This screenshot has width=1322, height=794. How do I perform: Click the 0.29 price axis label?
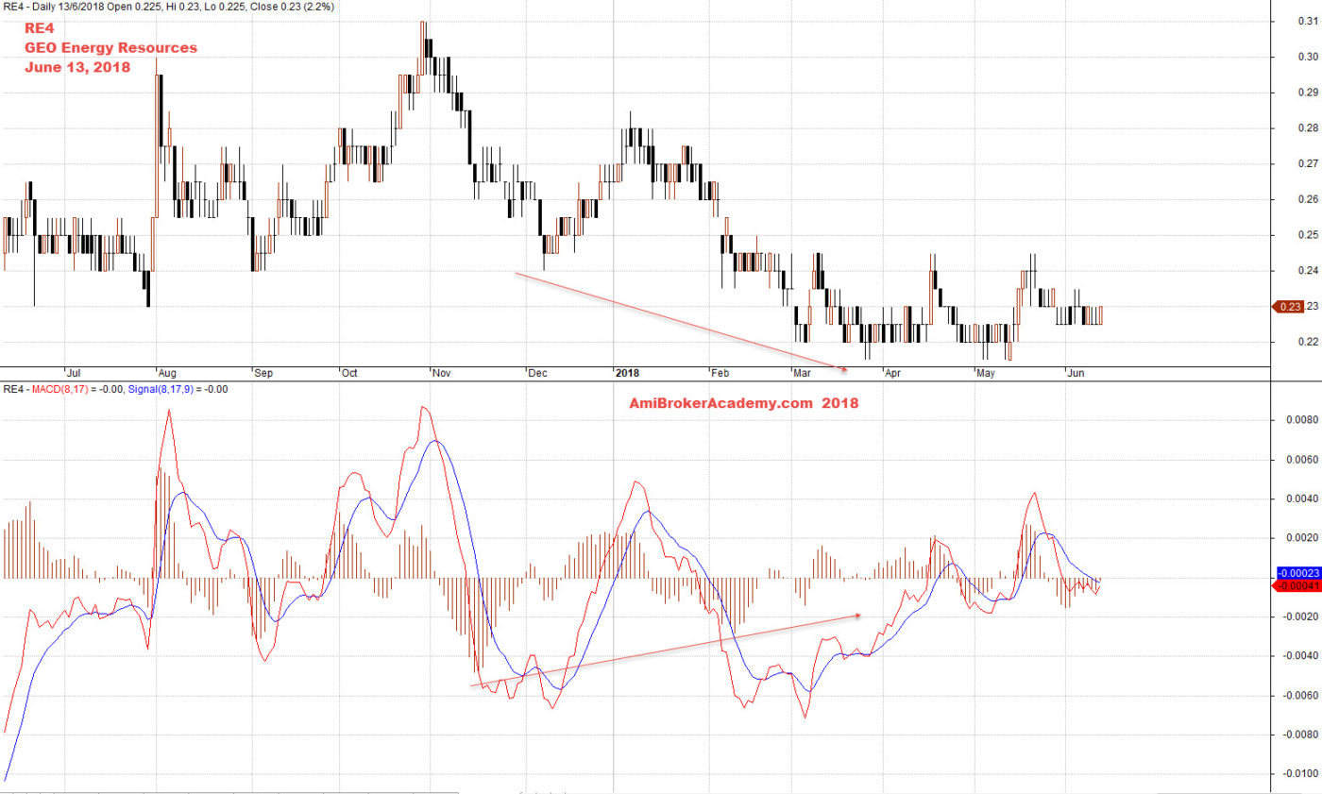tap(1306, 93)
